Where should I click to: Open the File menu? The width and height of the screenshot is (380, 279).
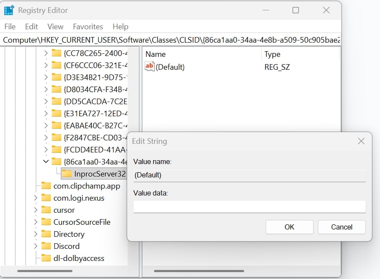(10, 26)
